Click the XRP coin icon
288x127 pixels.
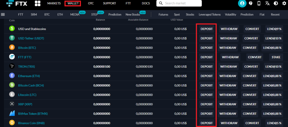[12, 104]
